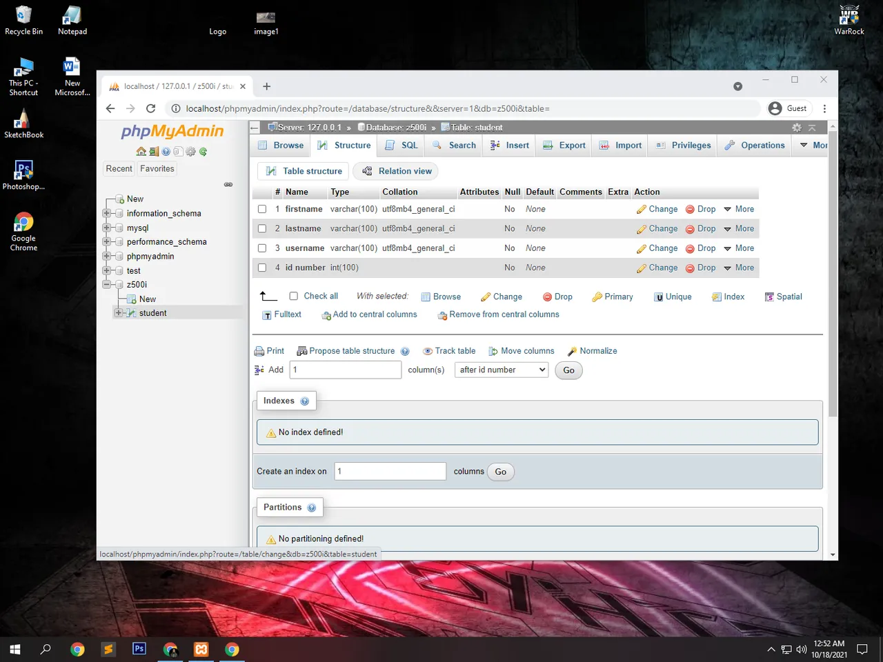Collapse the top breadcrumb bar arrow
The height and width of the screenshot is (662, 883).
click(x=812, y=128)
